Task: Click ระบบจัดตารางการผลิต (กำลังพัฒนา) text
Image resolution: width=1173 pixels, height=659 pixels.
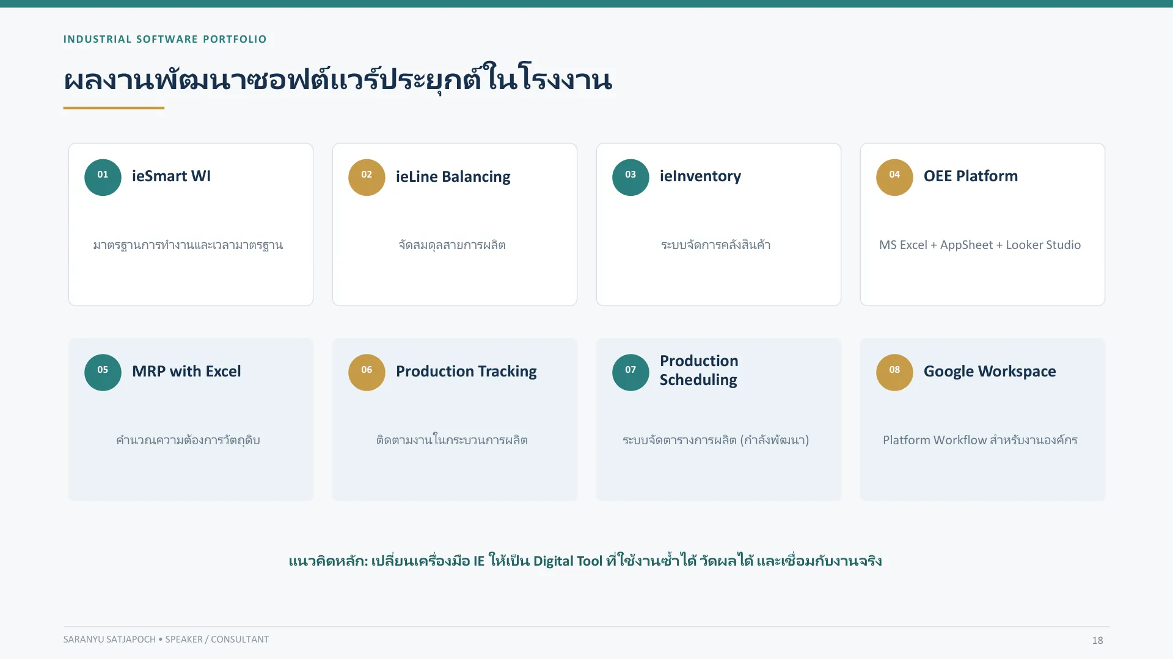Action: point(716,441)
